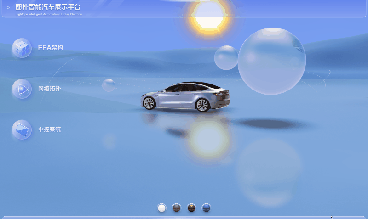
Task: Click the 网络拓扑 orbit icon
Action: [22, 89]
